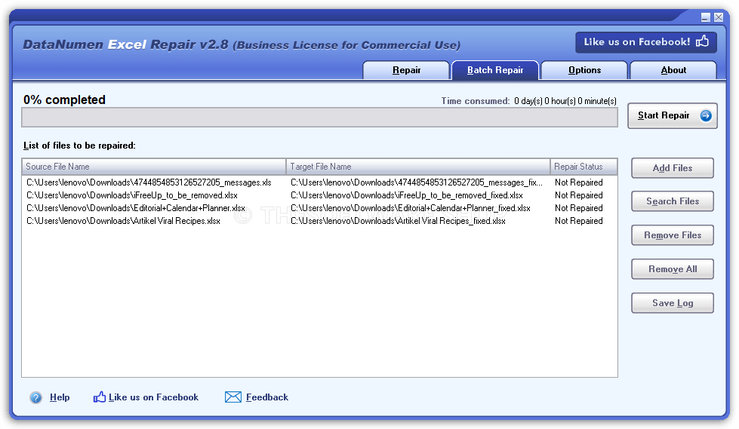The image size is (739, 429).
Task: Click the Remove Files button
Action: click(673, 235)
